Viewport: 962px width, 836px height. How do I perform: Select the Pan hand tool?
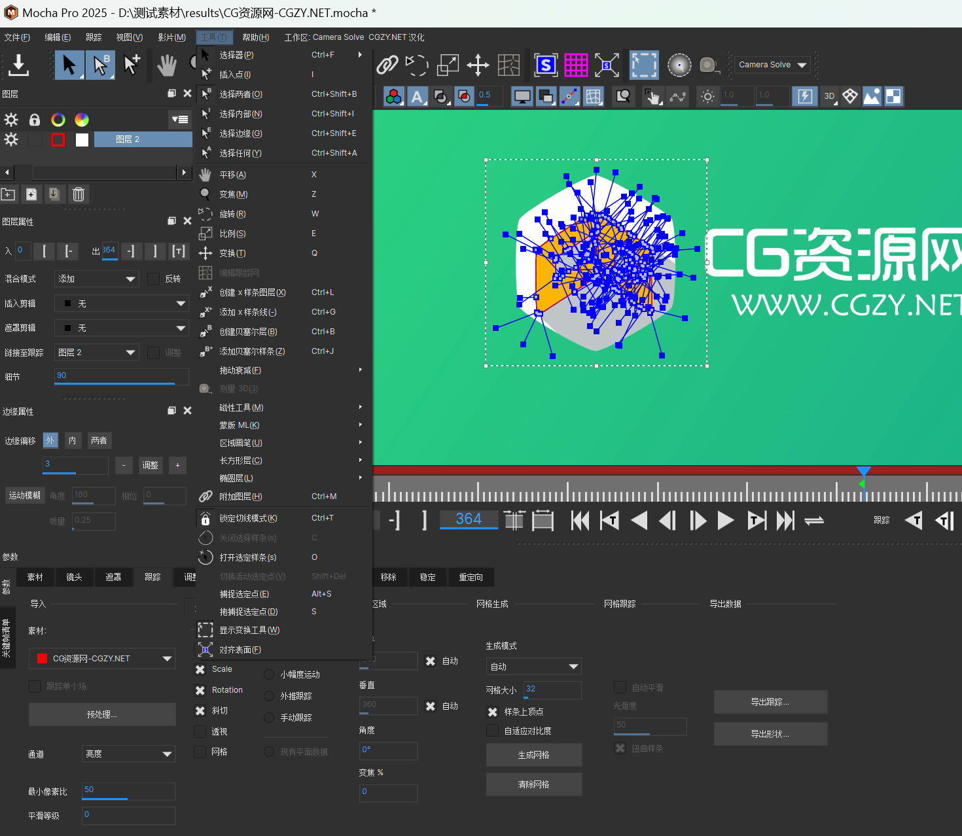click(x=167, y=65)
